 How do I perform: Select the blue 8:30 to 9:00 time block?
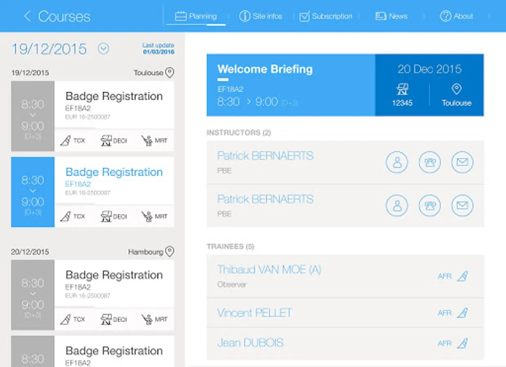tap(33, 192)
